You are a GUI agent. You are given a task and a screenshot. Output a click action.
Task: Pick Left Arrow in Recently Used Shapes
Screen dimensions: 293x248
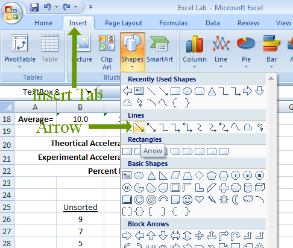(x=127, y=91)
